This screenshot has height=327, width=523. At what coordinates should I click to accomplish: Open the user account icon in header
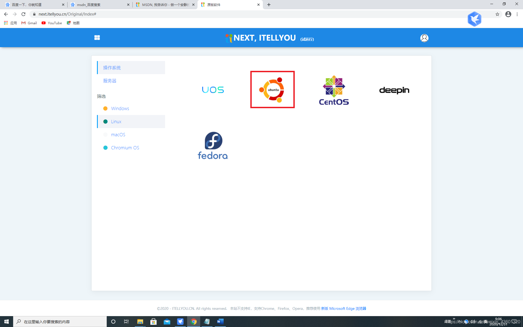coord(424,38)
